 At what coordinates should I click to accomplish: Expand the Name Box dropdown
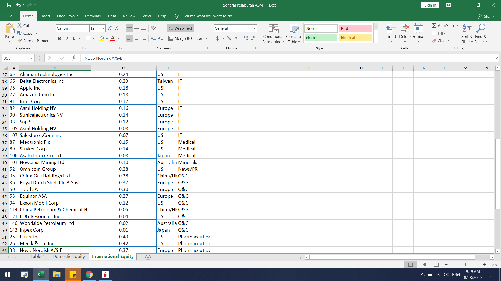[31, 58]
